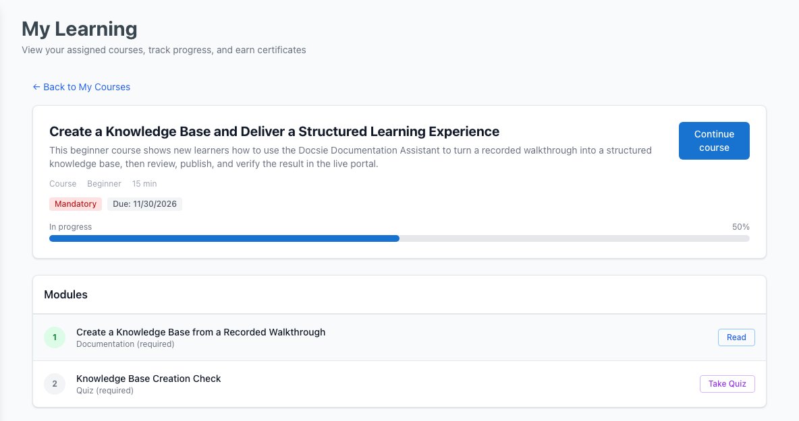This screenshot has width=799, height=421.
Task: Click the Due: 11/30/2026 tag
Action: click(x=144, y=204)
